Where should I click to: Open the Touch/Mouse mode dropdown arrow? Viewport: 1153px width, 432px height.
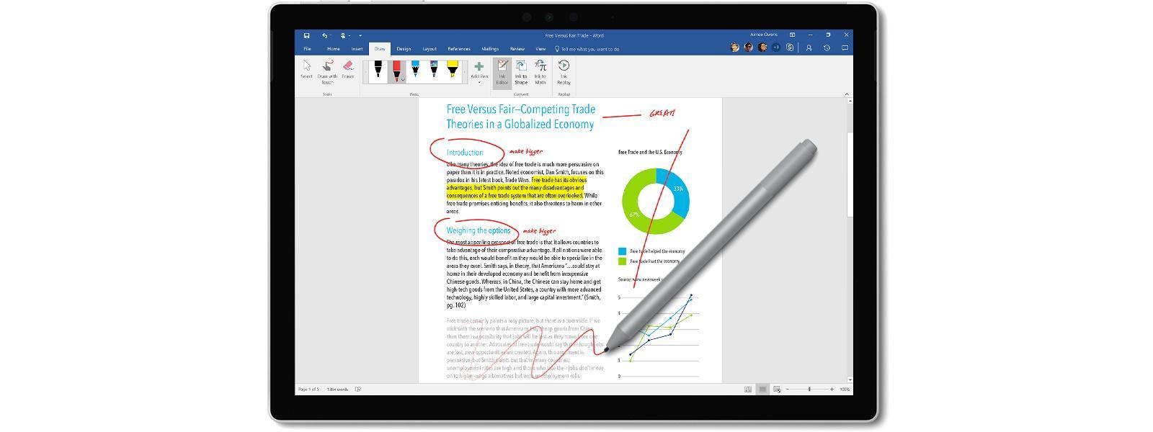pyautogui.click(x=350, y=35)
